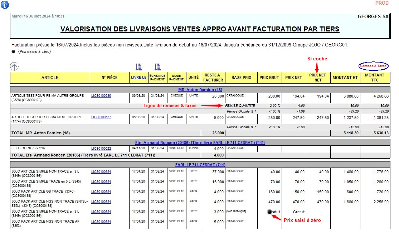399x234 pixels.
Task: Click the blue information icon
Action: pos(5,5)
